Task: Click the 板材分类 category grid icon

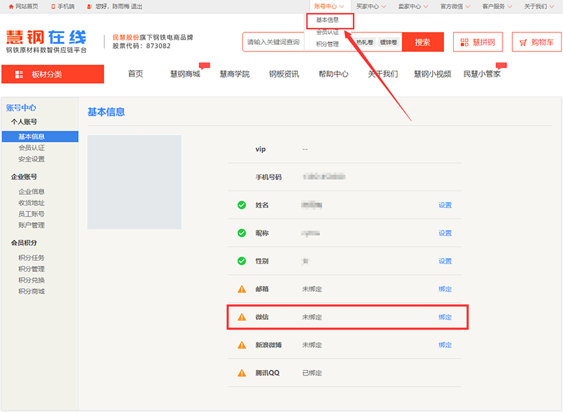Action: coord(19,75)
